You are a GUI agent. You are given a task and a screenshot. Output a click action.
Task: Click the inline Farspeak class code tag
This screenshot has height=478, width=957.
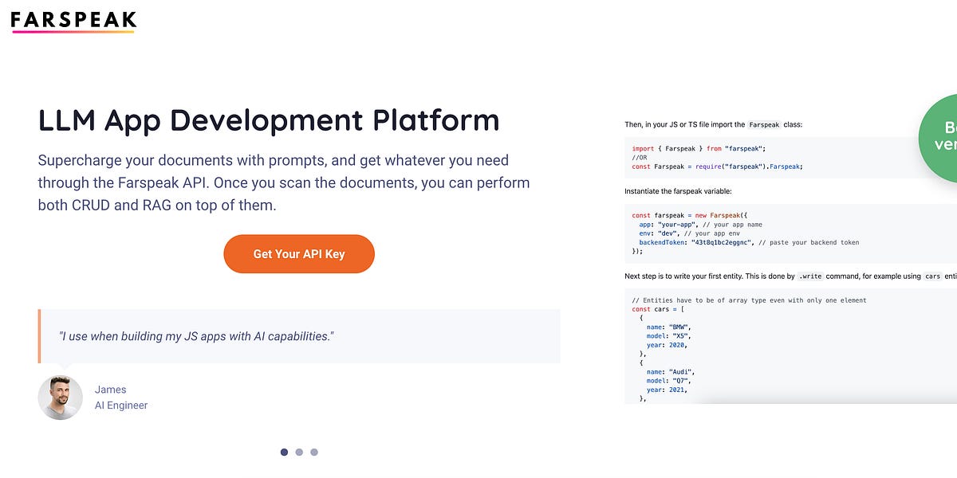(764, 124)
